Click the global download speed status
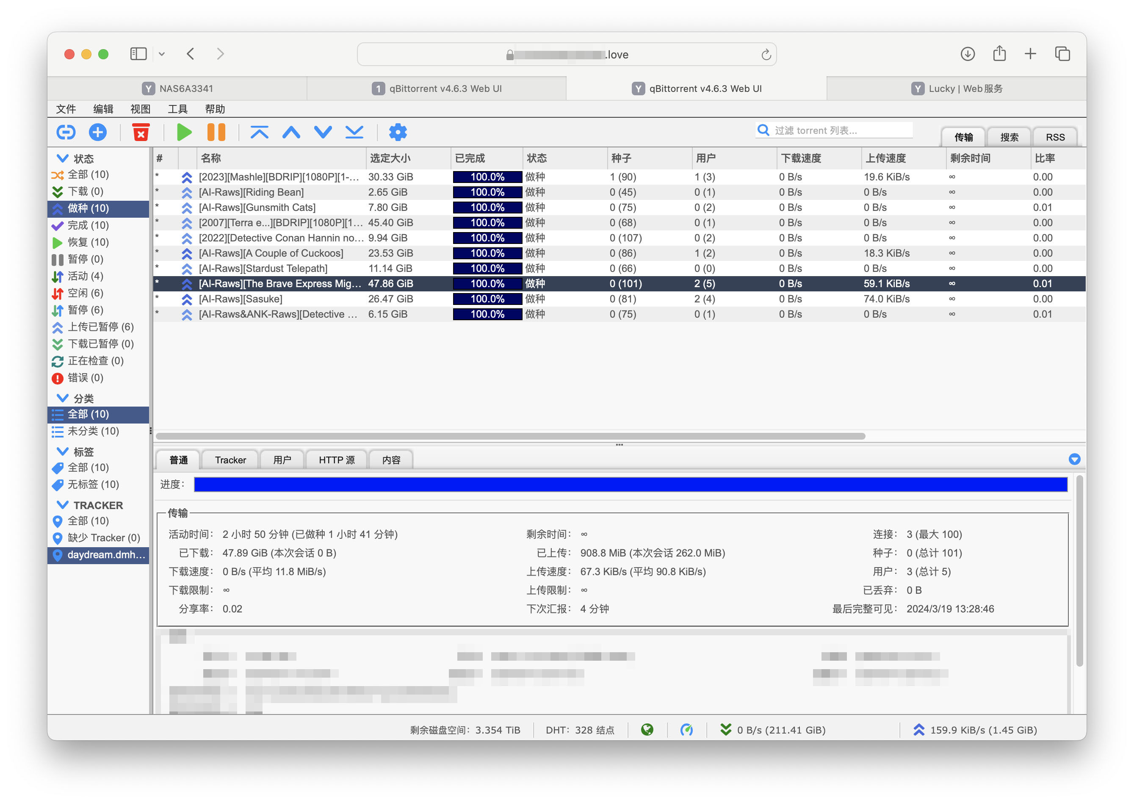1134x803 pixels. [x=773, y=730]
